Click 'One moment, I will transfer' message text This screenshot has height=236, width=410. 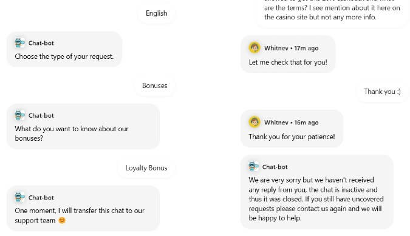click(x=80, y=215)
